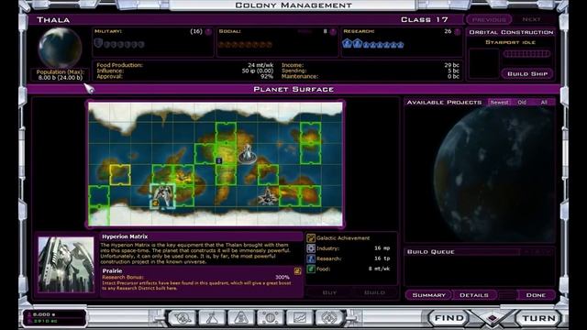Screen dimensions: 587x330
Task: Click the Research stat icon in building details
Action: tap(311, 258)
